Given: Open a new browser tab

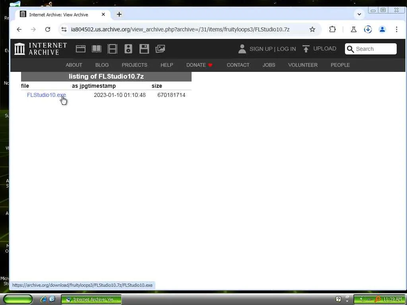Looking at the screenshot, I should 119,15.
